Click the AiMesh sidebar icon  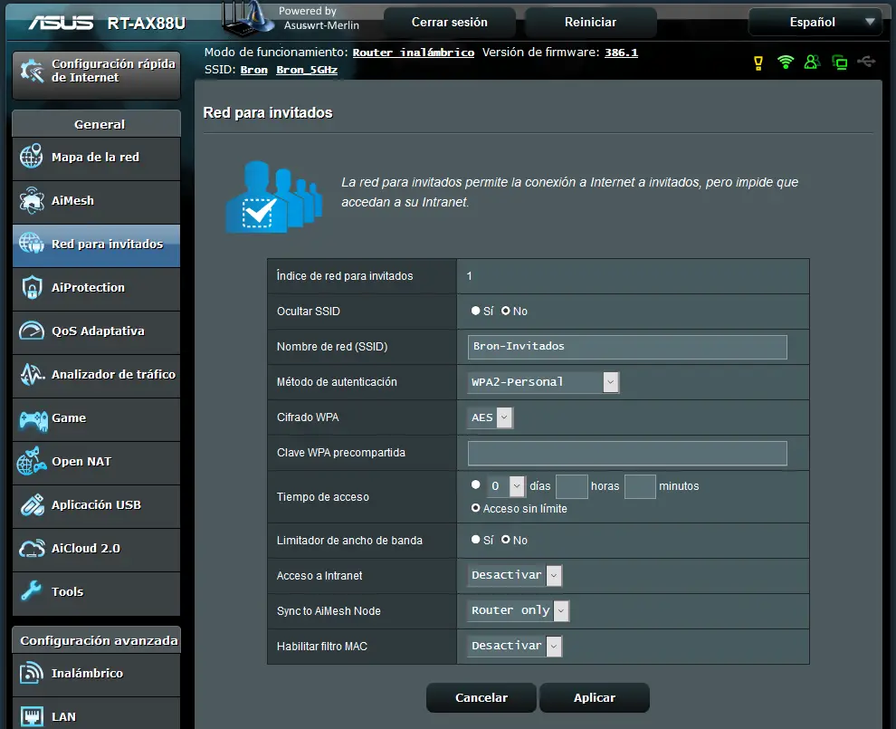pyautogui.click(x=32, y=200)
